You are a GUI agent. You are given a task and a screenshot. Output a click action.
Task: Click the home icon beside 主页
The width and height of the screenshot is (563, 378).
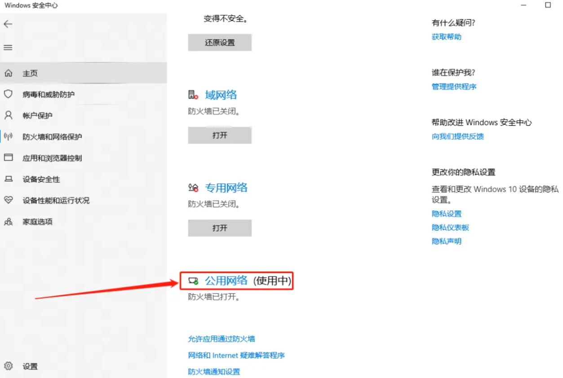(8, 73)
